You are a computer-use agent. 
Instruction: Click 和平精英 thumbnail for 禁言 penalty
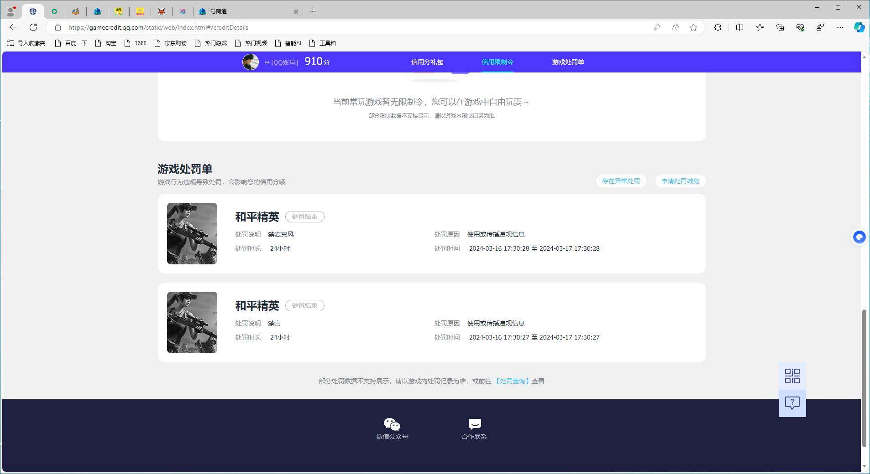192,322
